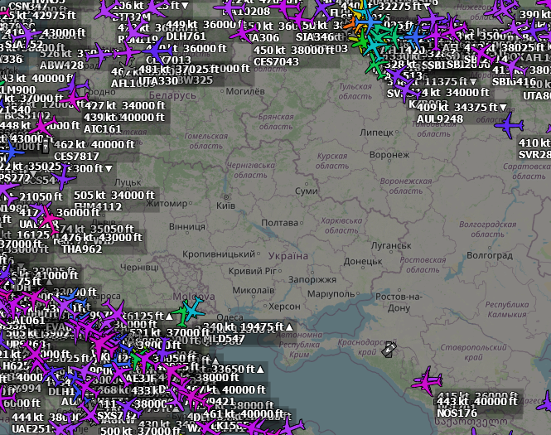Click the AUL9248 callsign label

[x=440, y=119]
